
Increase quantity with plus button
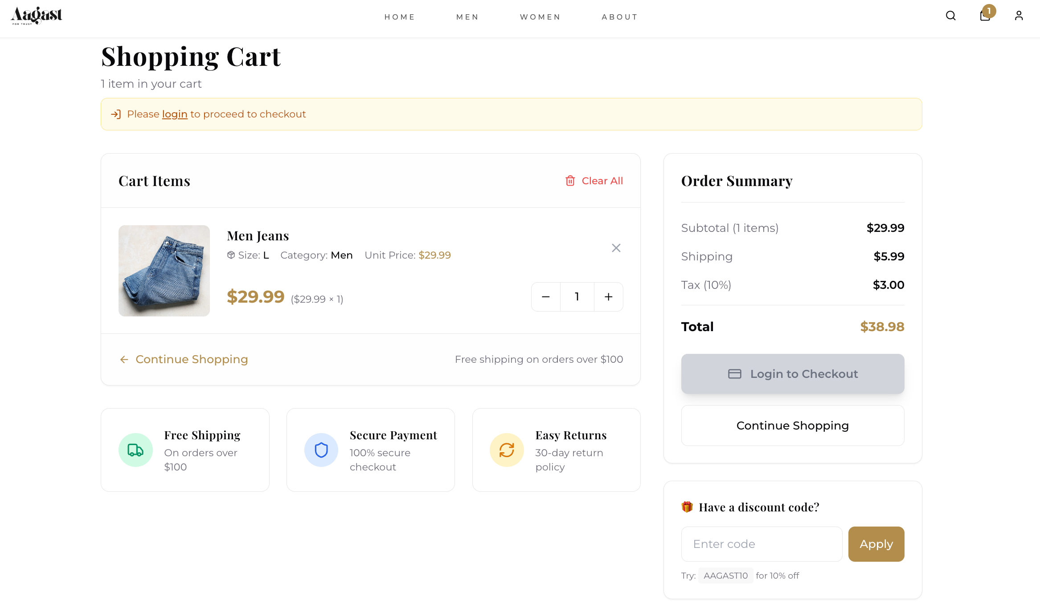(x=608, y=297)
